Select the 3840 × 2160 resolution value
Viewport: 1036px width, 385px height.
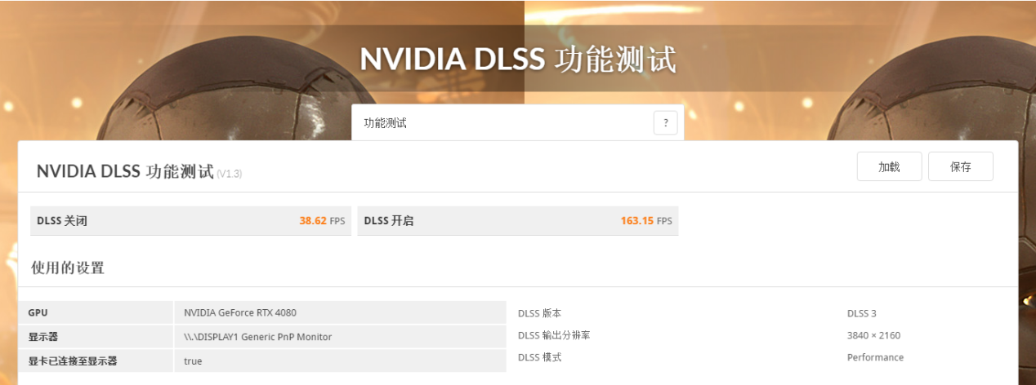pos(873,335)
